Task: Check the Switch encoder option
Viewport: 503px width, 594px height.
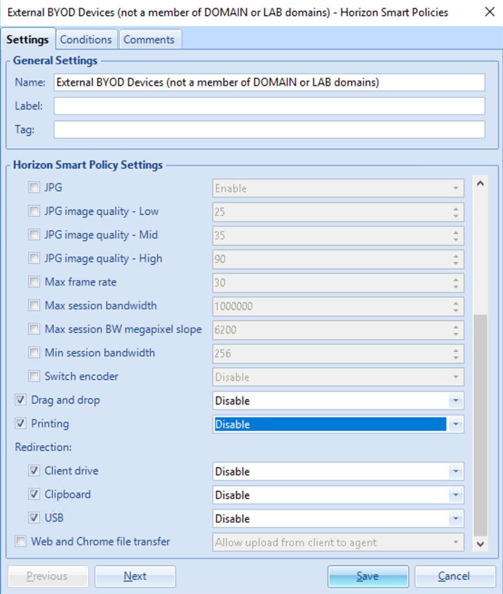Action: pyautogui.click(x=34, y=377)
